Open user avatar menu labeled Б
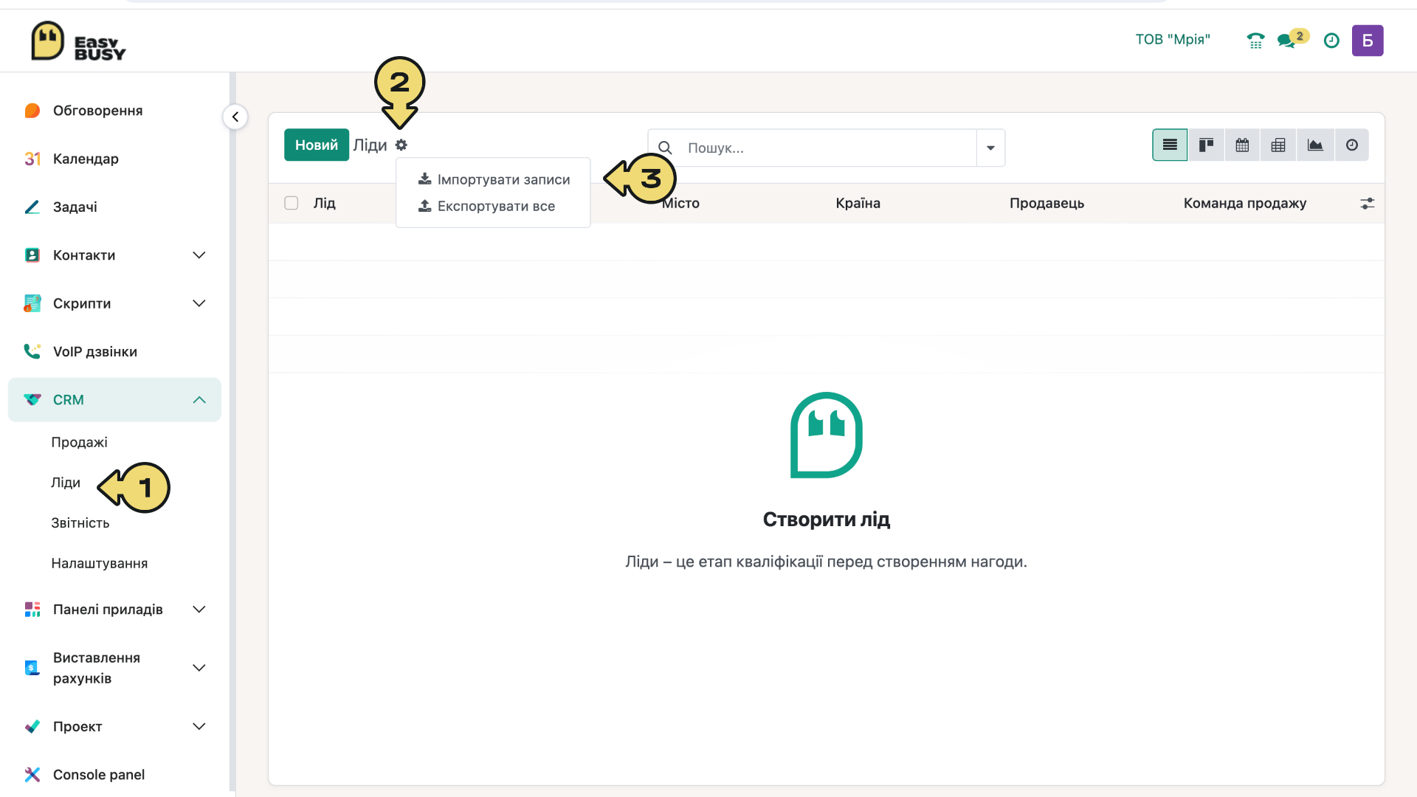Screen dimensions: 1417x797 (x=1368, y=41)
